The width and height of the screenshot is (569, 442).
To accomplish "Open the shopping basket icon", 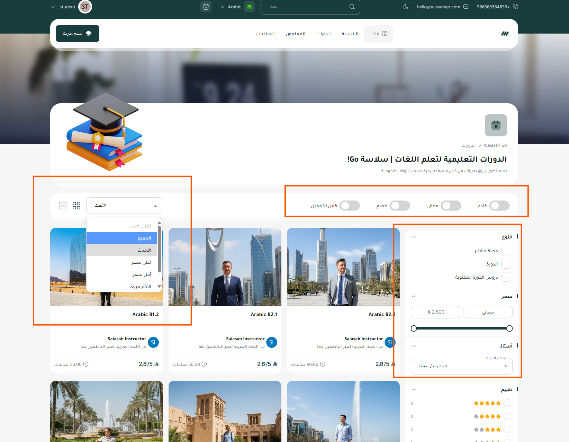I will 206,7.
